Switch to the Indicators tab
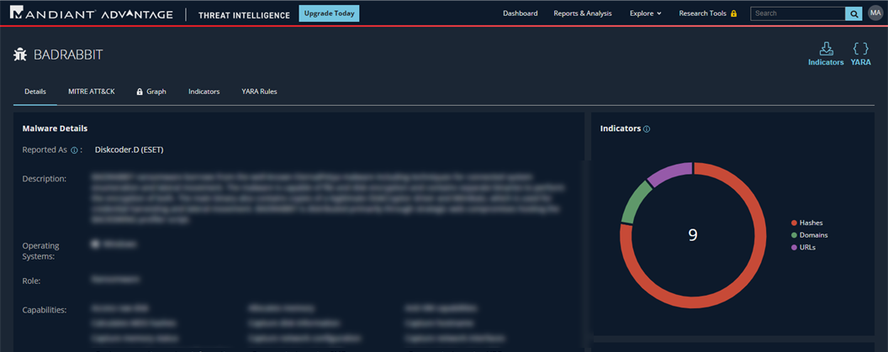The image size is (888, 352). (x=203, y=91)
